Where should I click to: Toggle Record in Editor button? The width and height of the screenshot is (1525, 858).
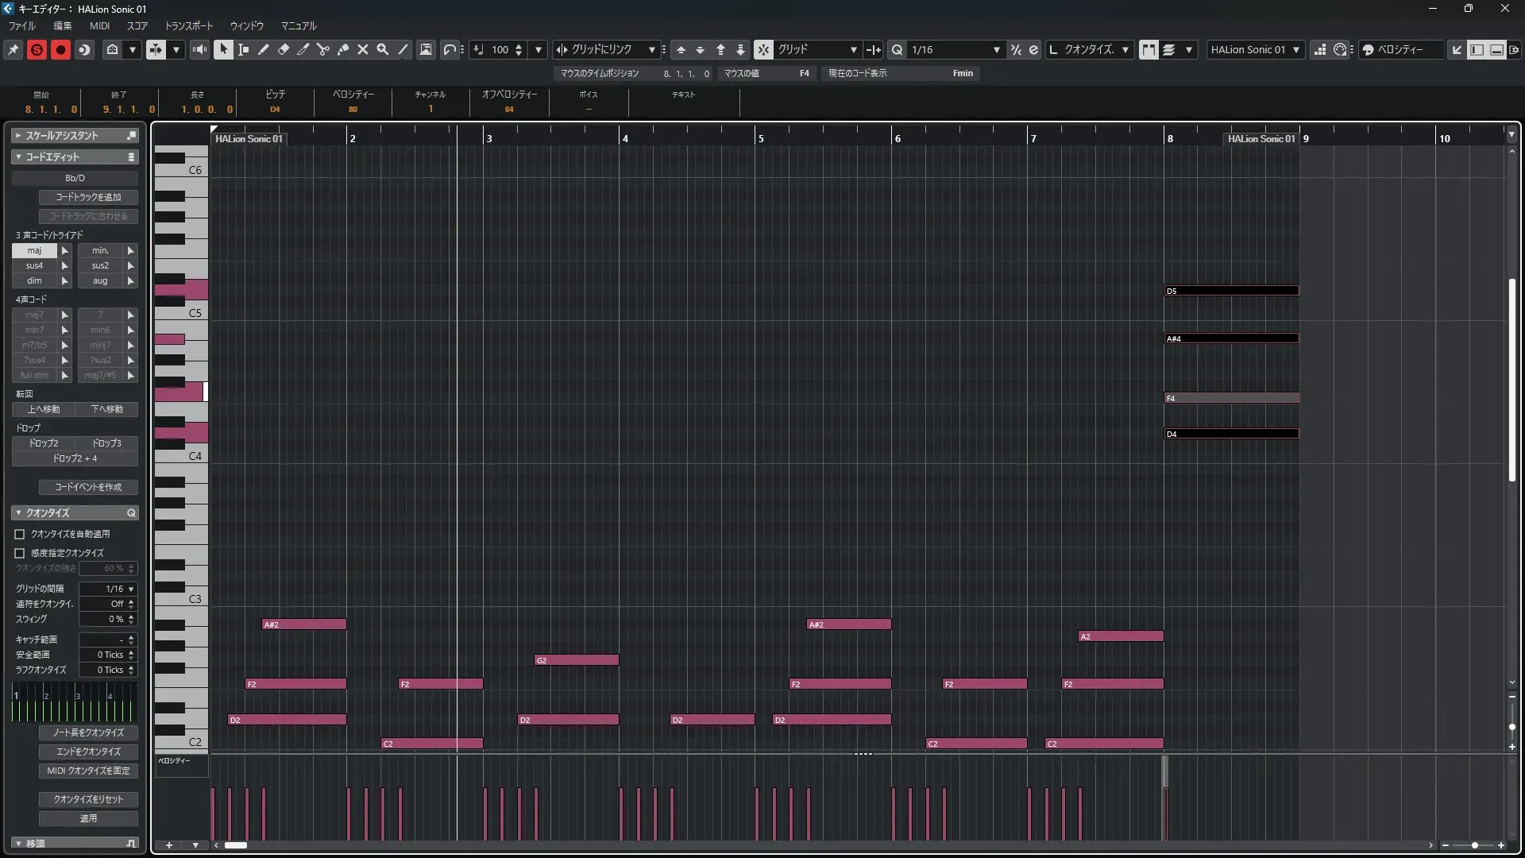[x=60, y=49]
